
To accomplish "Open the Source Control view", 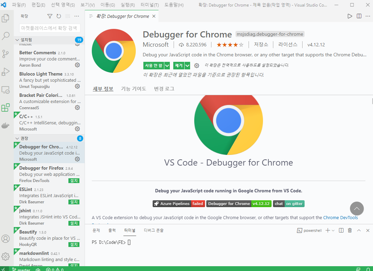I will pyautogui.click(x=6, y=54).
